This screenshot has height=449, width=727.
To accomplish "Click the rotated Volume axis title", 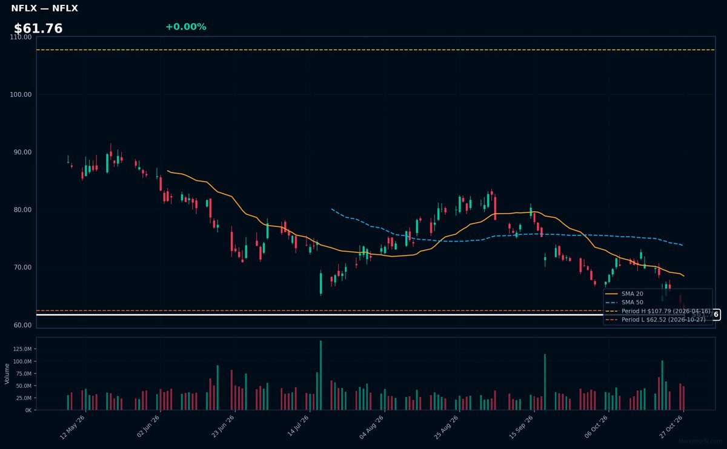I will pyautogui.click(x=7, y=373).
